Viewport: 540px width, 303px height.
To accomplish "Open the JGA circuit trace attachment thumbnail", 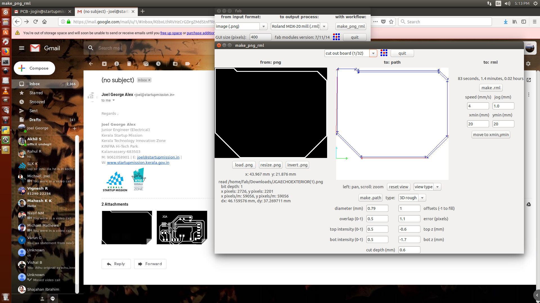I will [182, 228].
